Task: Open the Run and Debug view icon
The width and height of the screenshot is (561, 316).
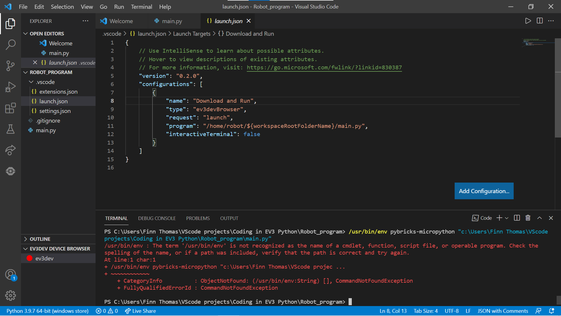Action: click(11, 87)
